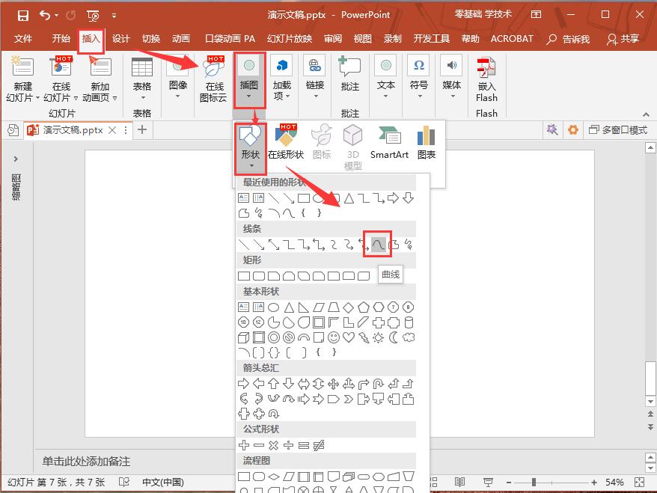
Task: Insert the Lightning Bolt shape
Action: (364, 337)
